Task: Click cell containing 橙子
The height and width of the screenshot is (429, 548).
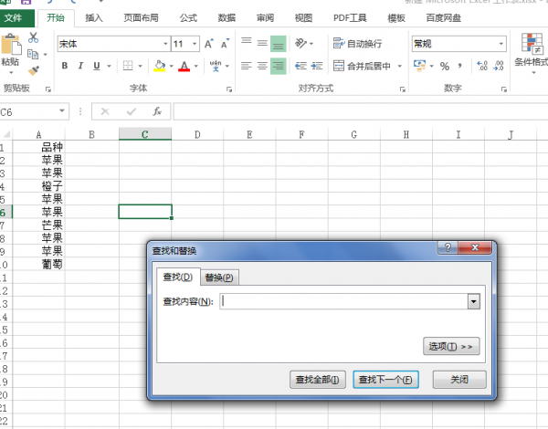Action: tap(38, 185)
